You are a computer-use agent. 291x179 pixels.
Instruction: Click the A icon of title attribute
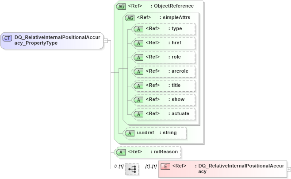tap(138, 86)
